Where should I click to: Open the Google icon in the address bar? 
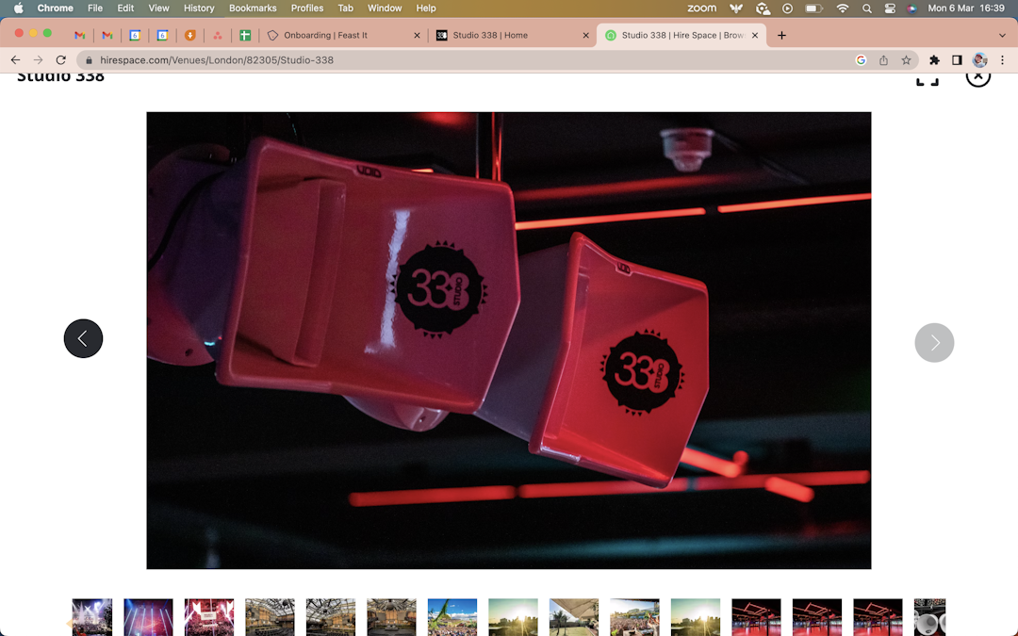pos(861,59)
